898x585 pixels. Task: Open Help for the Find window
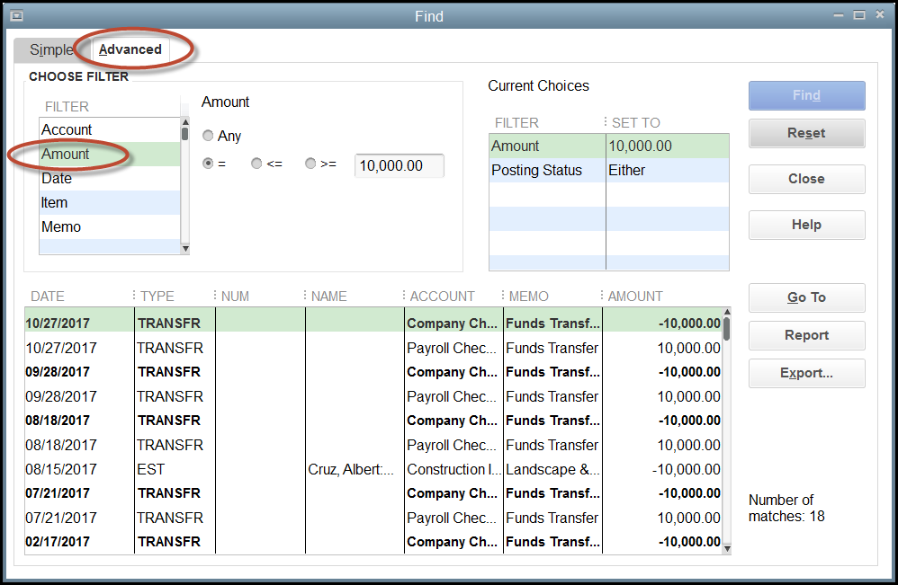click(x=805, y=225)
